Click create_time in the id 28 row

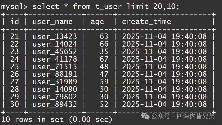[164, 89]
